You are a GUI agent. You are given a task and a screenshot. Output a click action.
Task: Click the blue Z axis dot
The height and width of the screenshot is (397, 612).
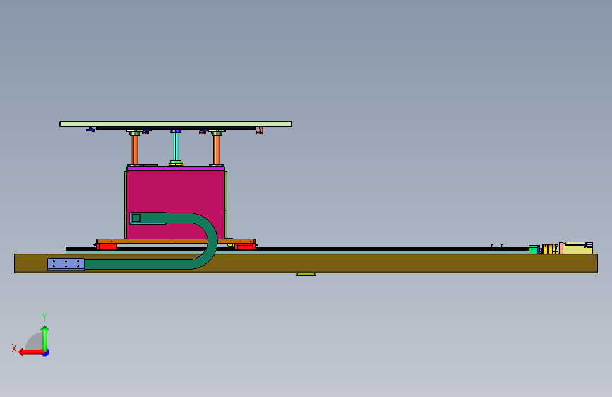click(46, 352)
